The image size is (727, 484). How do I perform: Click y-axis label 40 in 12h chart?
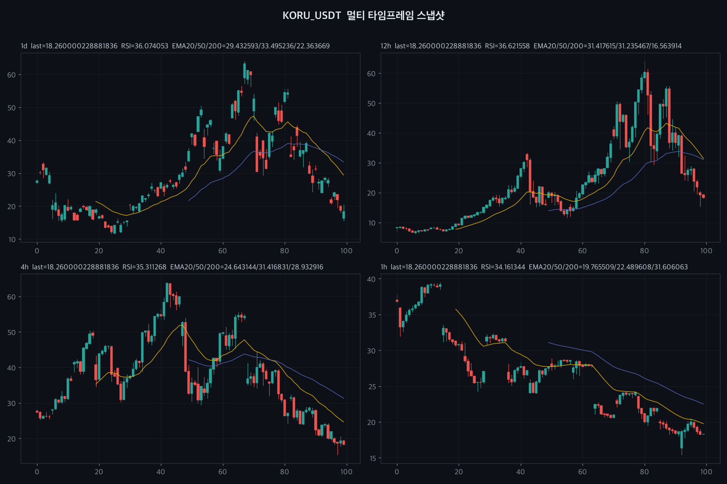371,133
